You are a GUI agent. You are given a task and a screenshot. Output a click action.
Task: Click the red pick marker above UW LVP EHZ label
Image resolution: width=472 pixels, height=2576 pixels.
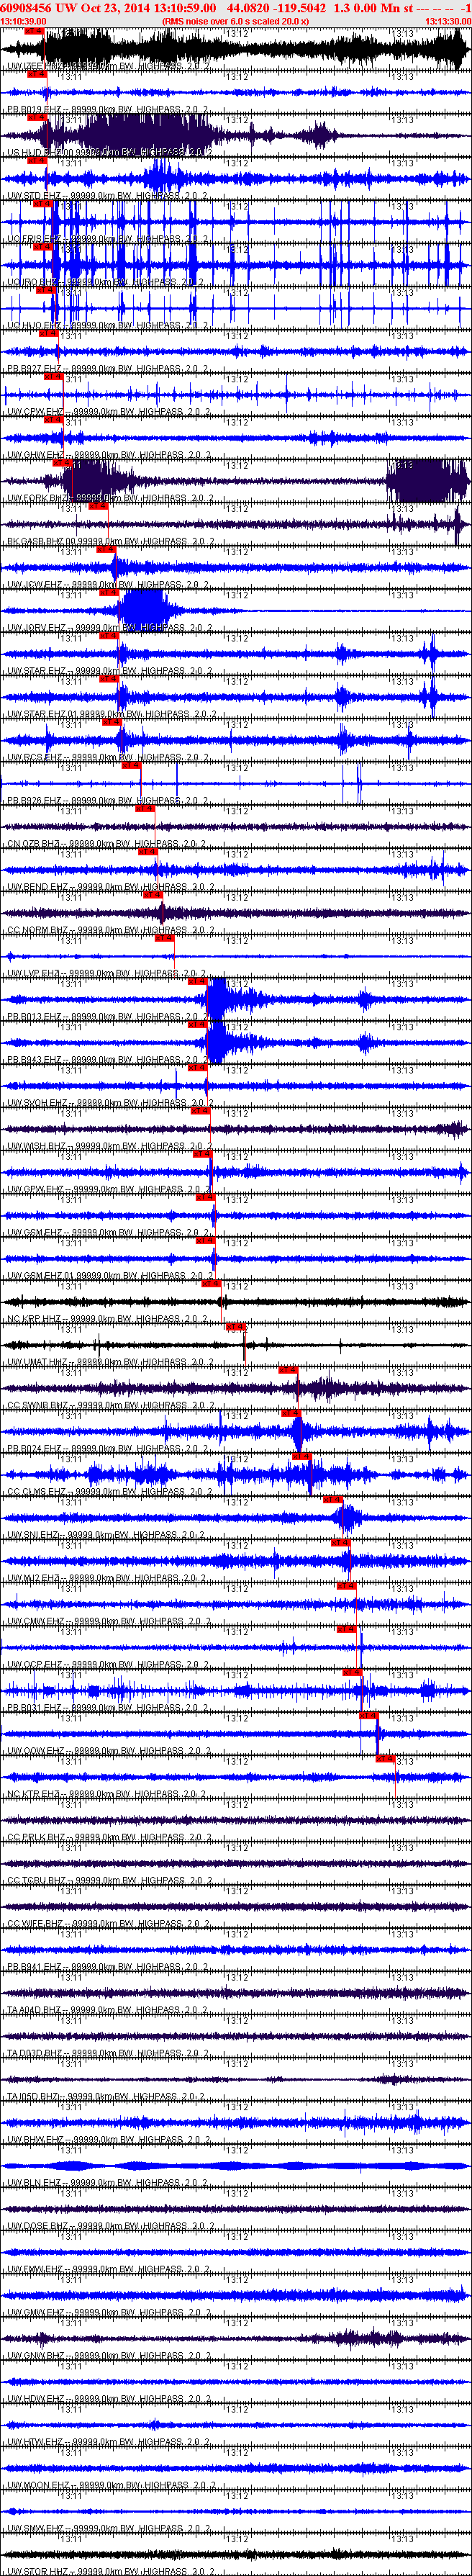pos(165,938)
